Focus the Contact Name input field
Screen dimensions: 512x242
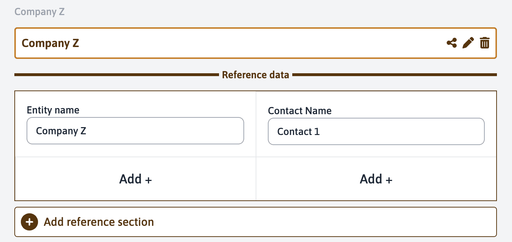[376, 132]
